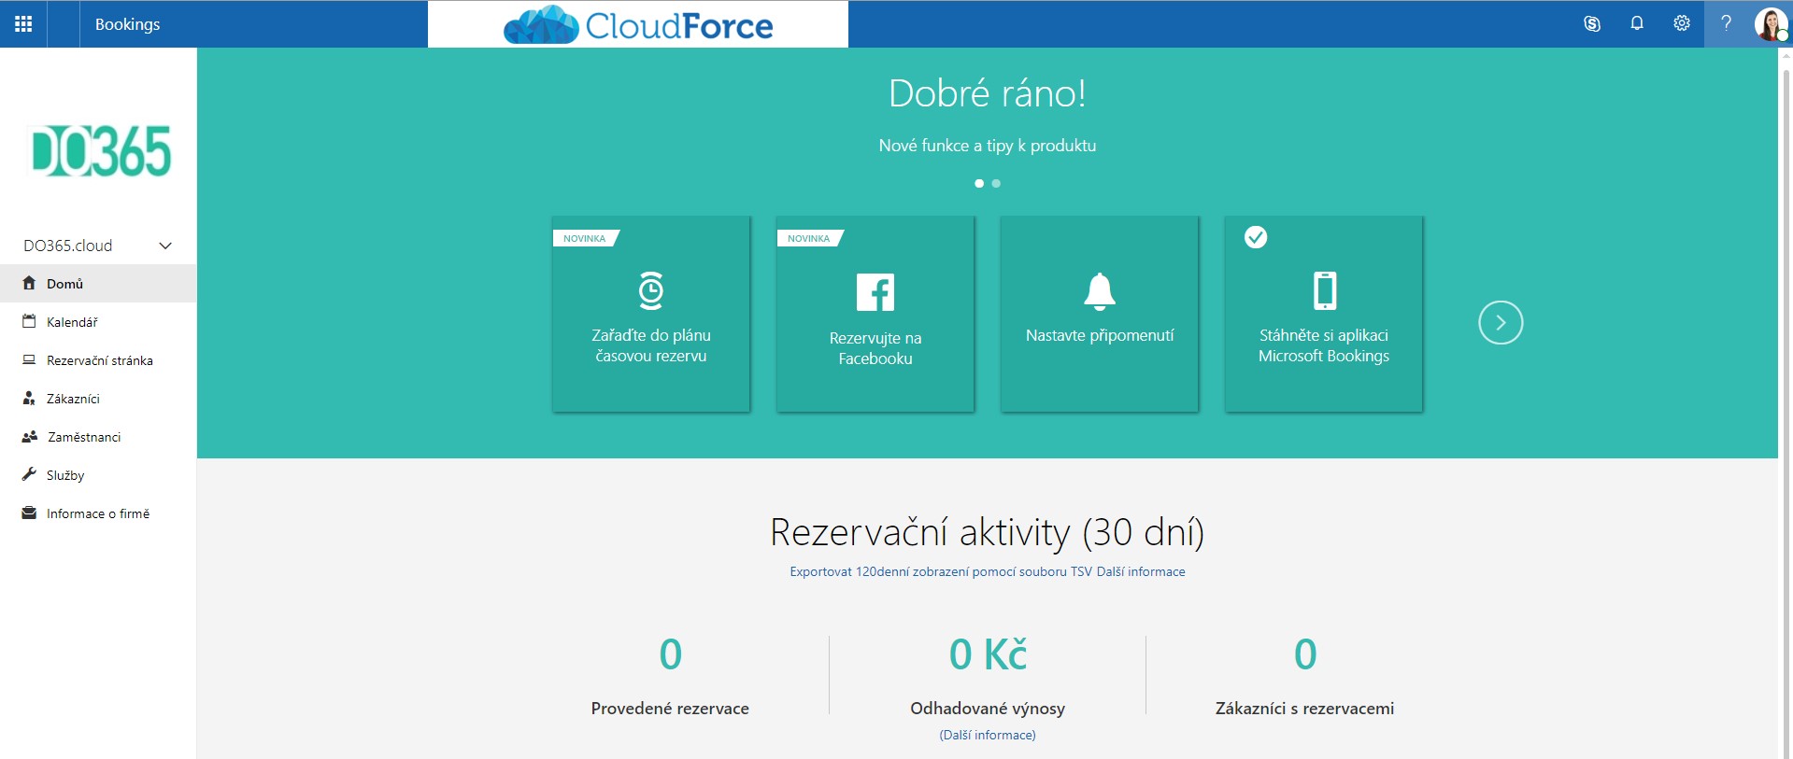The height and width of the screenshot is (759, 1793).
Task: Open Služby in the sidebar
Action: pos(65,475)
